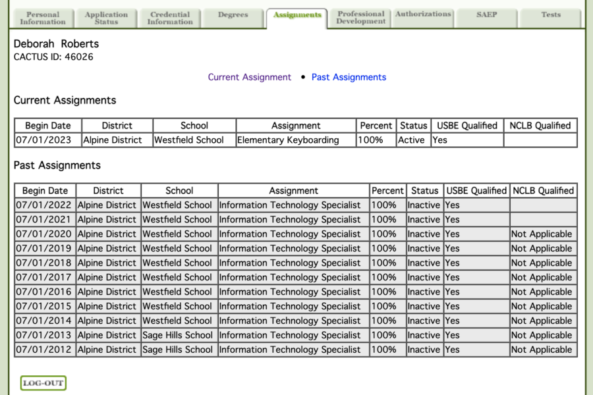Image resolution: width=593 pixels, height=395 pixels.
Task: Click the Begin Date header in Current Assignments
Action: (48, 126)
